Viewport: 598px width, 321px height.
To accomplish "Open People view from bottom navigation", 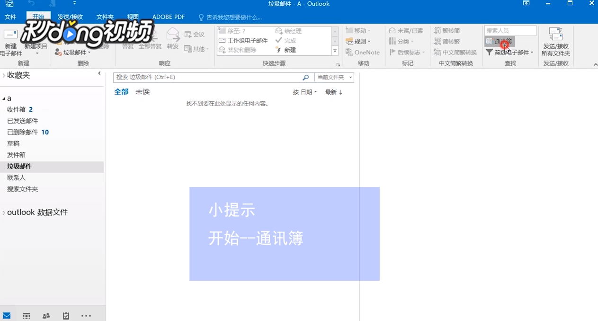I will pos(46,315).
